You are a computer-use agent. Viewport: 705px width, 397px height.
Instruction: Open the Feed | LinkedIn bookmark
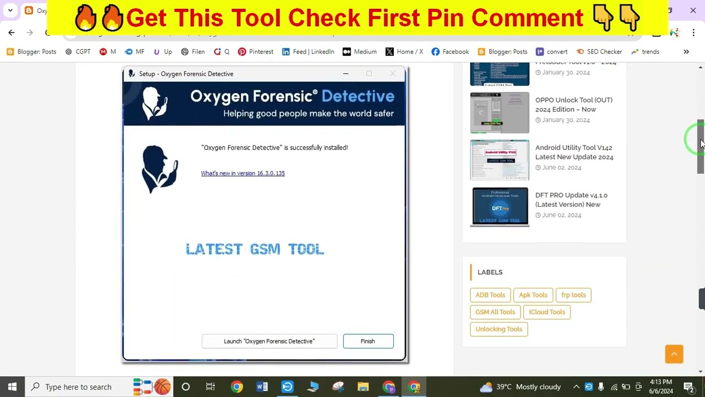[x=307, y=51]
